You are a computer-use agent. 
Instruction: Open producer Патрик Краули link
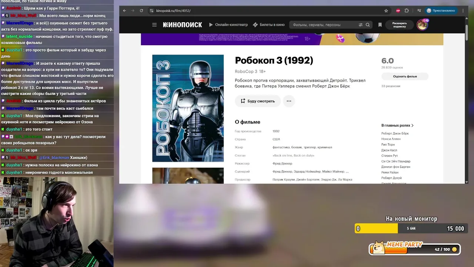point(284,180)
